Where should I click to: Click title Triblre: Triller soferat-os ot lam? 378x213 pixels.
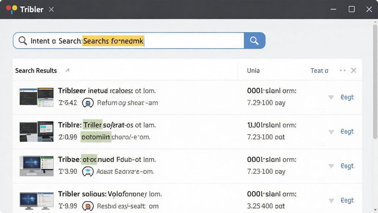click(x=107, y=125)
